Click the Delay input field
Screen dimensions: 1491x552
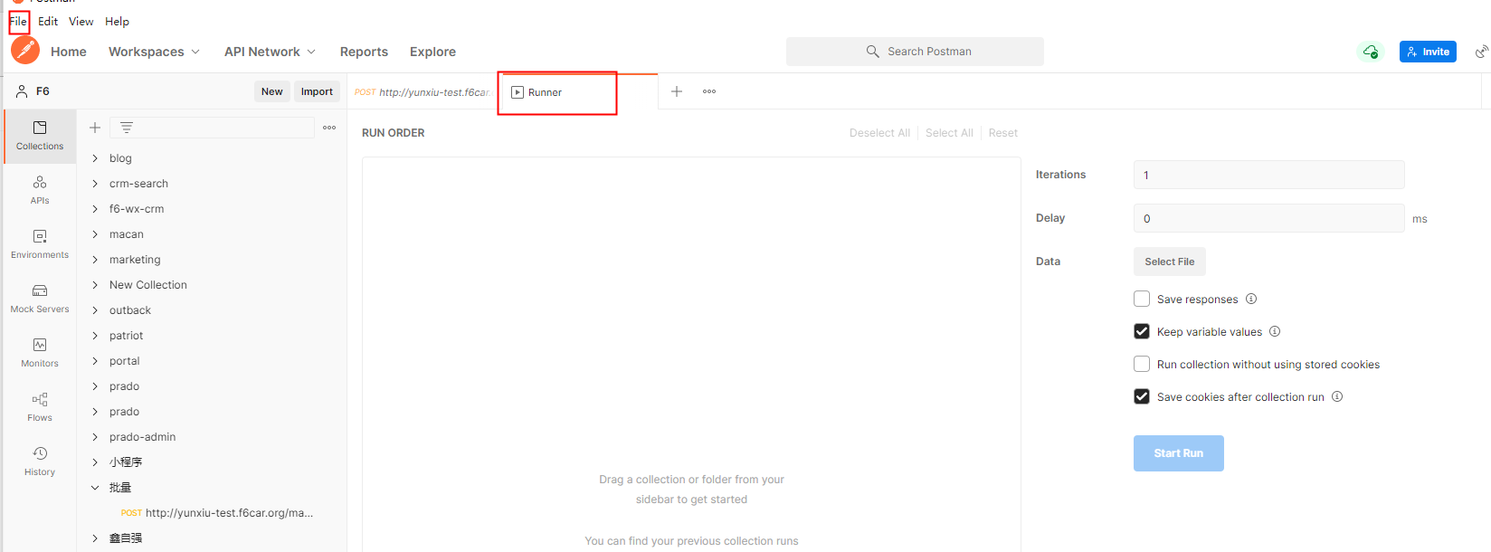pyautogui.click(x=1268, y=218)
